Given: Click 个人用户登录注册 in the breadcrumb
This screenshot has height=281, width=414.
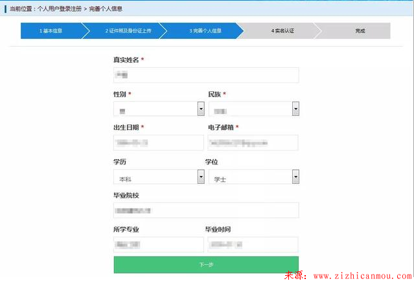Looking at the screenshot, I should pos(60,9).
